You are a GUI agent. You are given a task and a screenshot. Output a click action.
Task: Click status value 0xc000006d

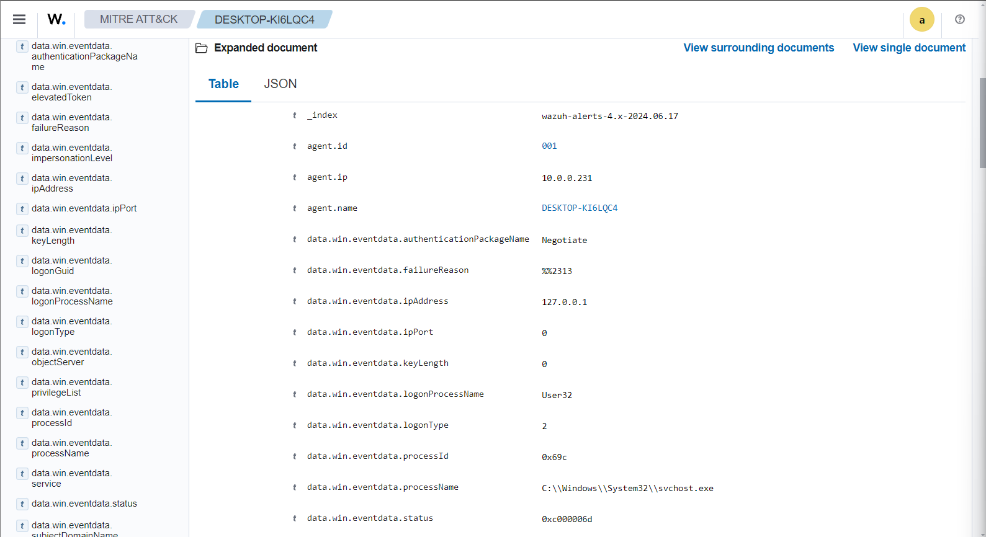coord(567,519)
